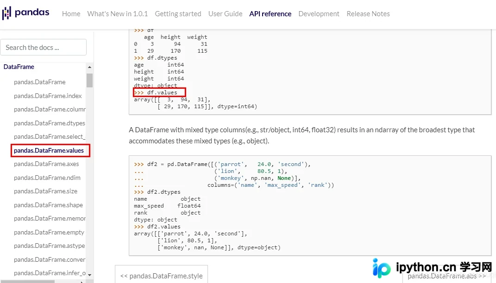Open pandas.DataFrame.astype sidebar link
This screenshot has height=283, width=496.
50,246
